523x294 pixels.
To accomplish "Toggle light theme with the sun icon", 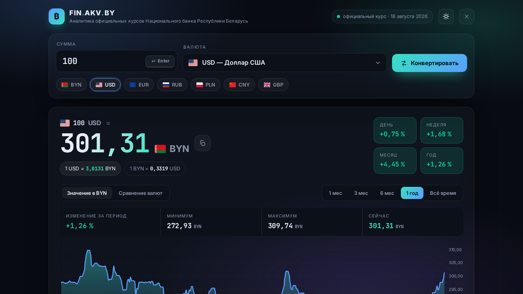I will point(446,16).
